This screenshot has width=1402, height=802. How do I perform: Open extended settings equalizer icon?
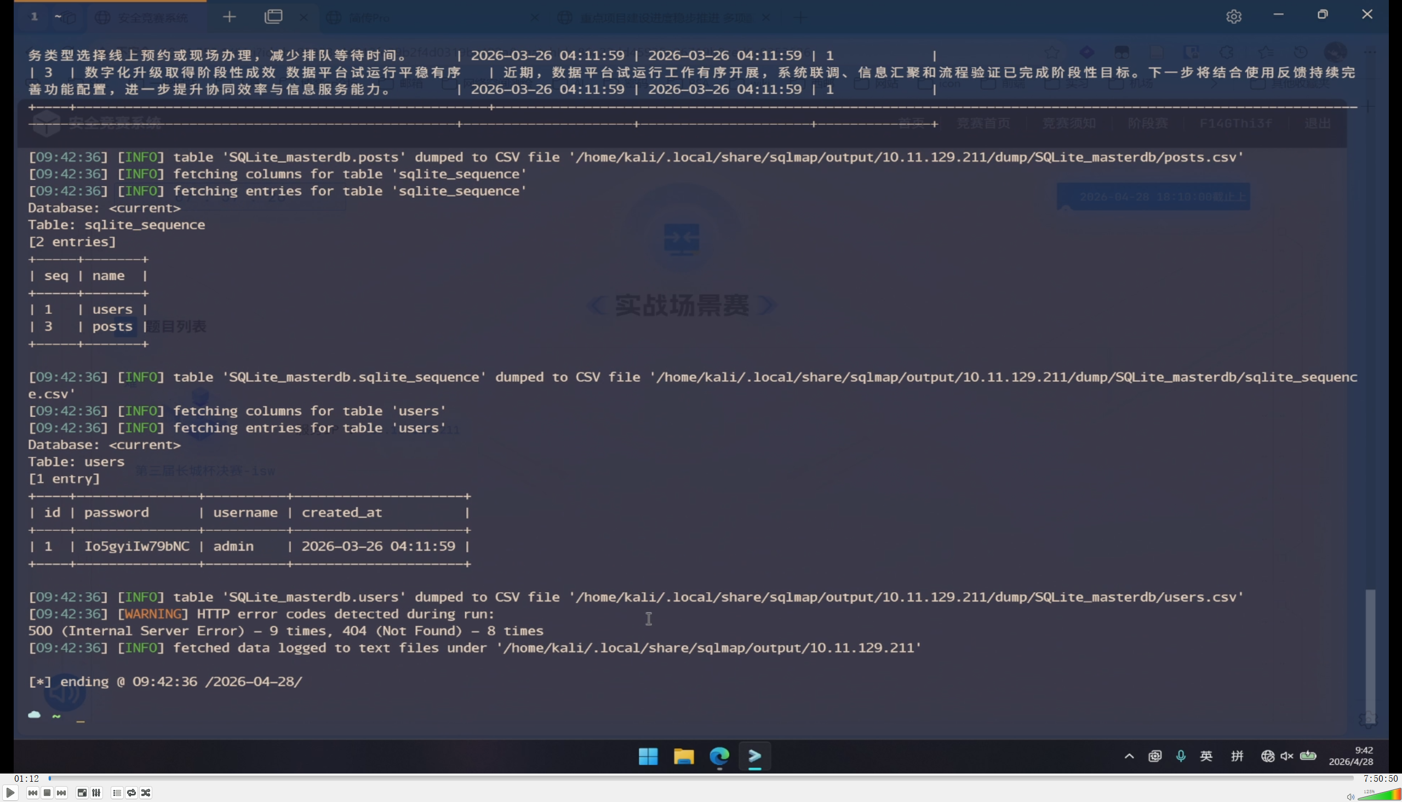[x=96, y=793]
